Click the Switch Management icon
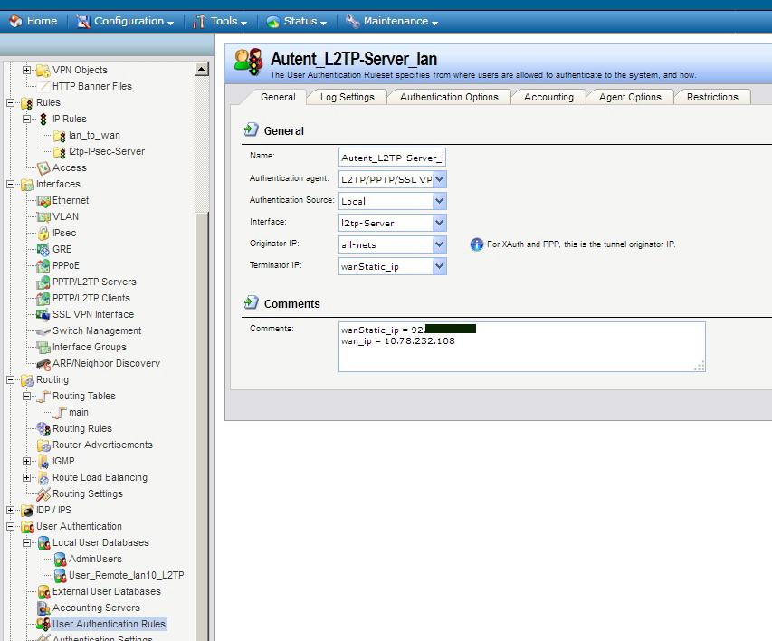Screen dimensions: 772x641 click(43, 331)
